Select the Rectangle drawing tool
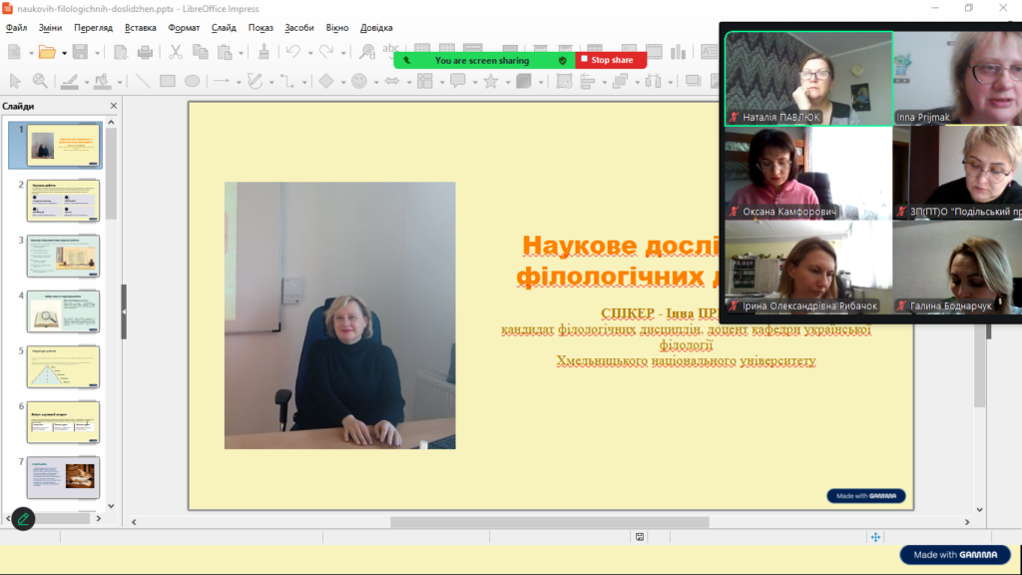1022x575 pixels. point(168,82)
